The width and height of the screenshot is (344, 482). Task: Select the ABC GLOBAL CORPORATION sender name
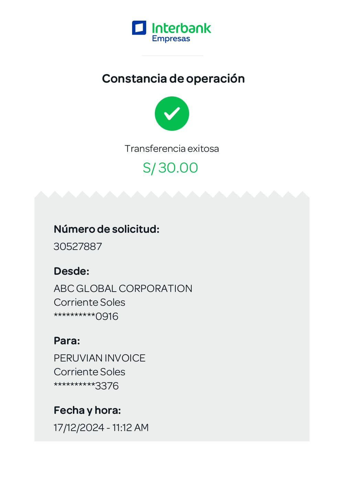pyautogui.click(x=123, y=288)
